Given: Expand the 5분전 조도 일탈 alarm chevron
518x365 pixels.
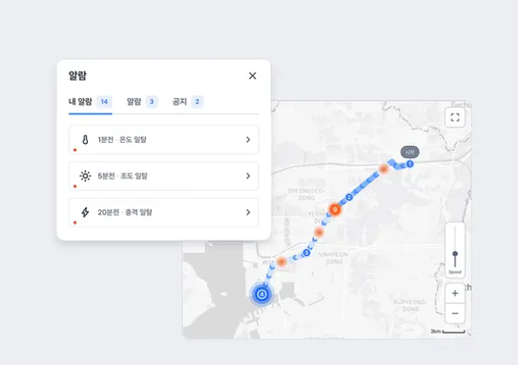Looking at the screenshot, I should pyautogui.click(x=248, y=176).
